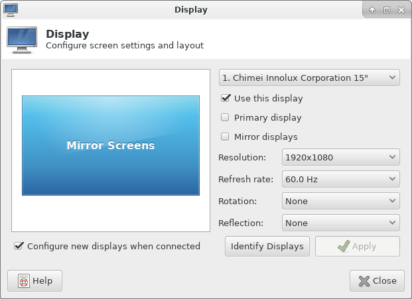
Task: Open the Reflection dropdown
Action: [x=340, y=223]
